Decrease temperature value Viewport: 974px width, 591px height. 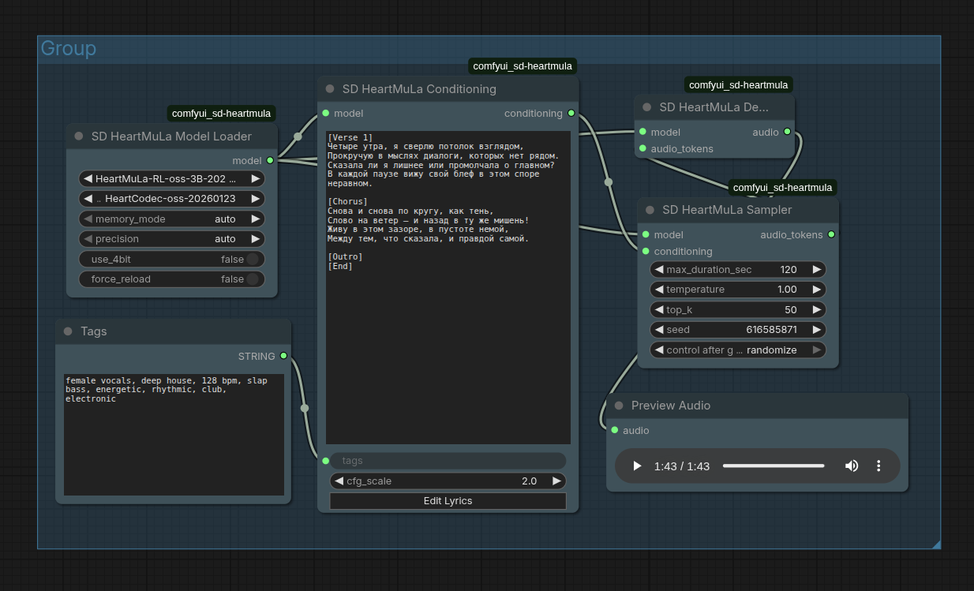659,290
